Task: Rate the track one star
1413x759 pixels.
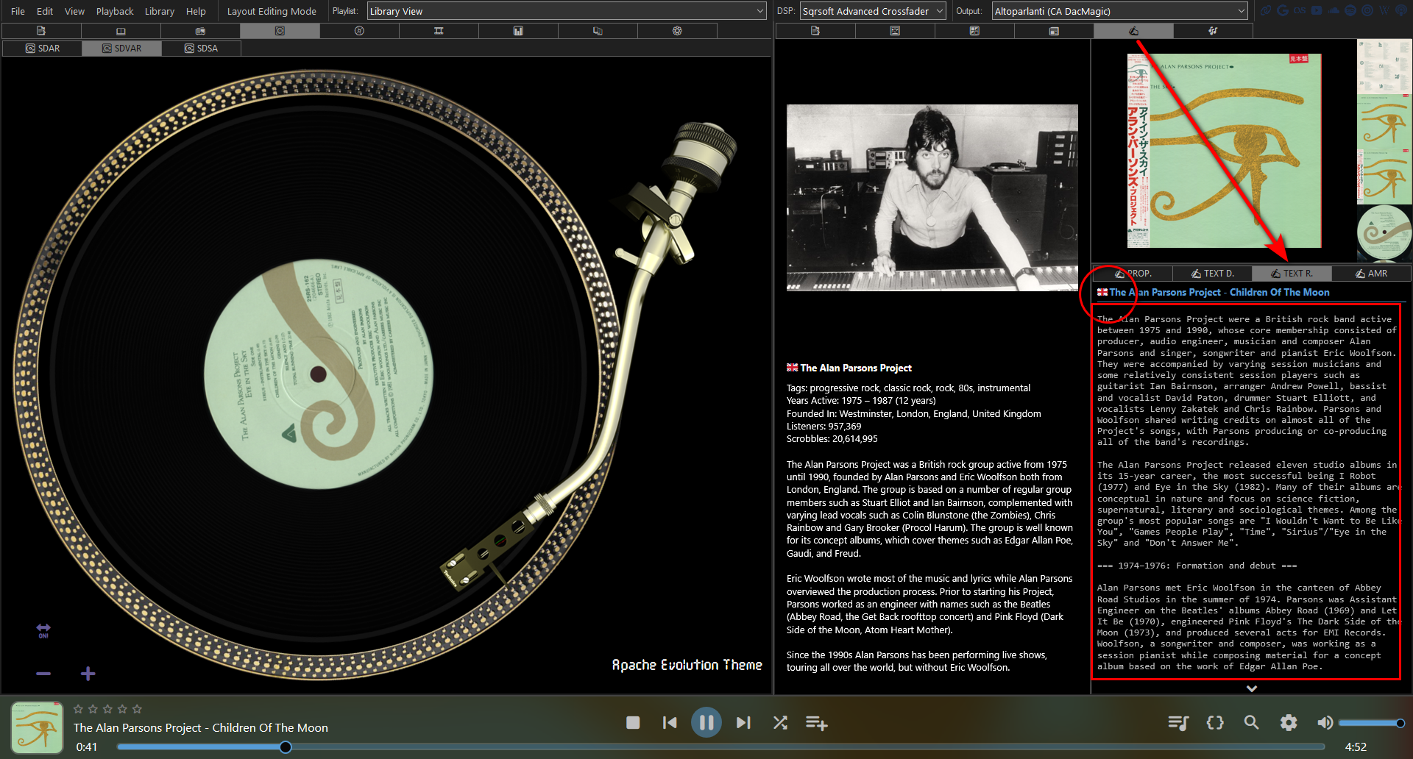Action: pyautogui.click(x=78, y=709)
